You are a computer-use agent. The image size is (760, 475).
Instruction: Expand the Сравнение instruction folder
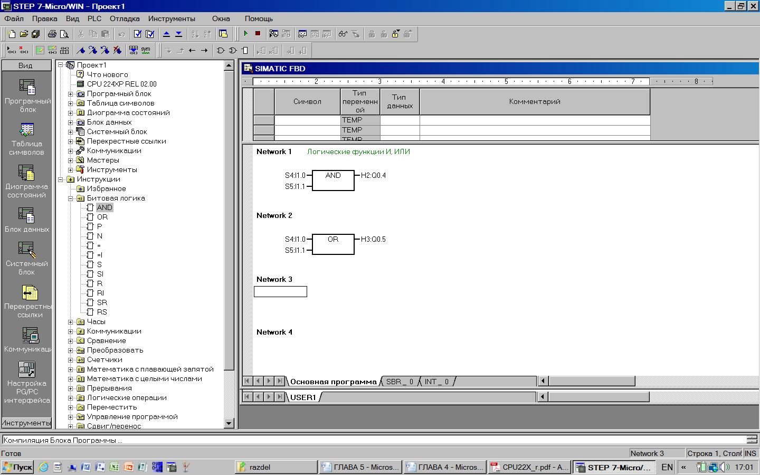pos(71,341)
